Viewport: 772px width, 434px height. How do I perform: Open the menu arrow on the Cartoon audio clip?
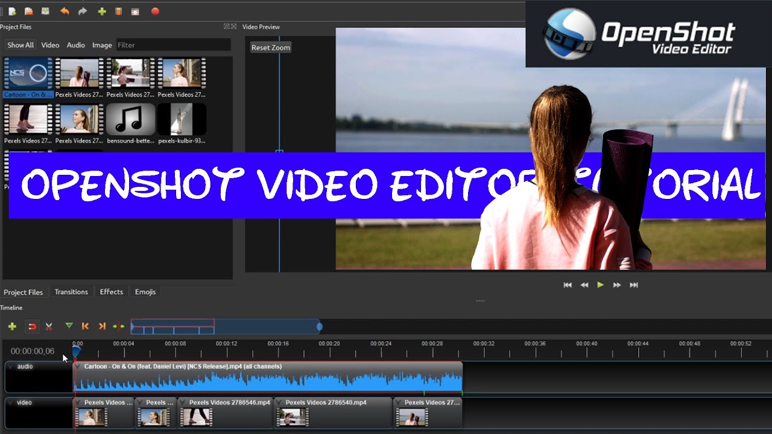pos(78,366)
